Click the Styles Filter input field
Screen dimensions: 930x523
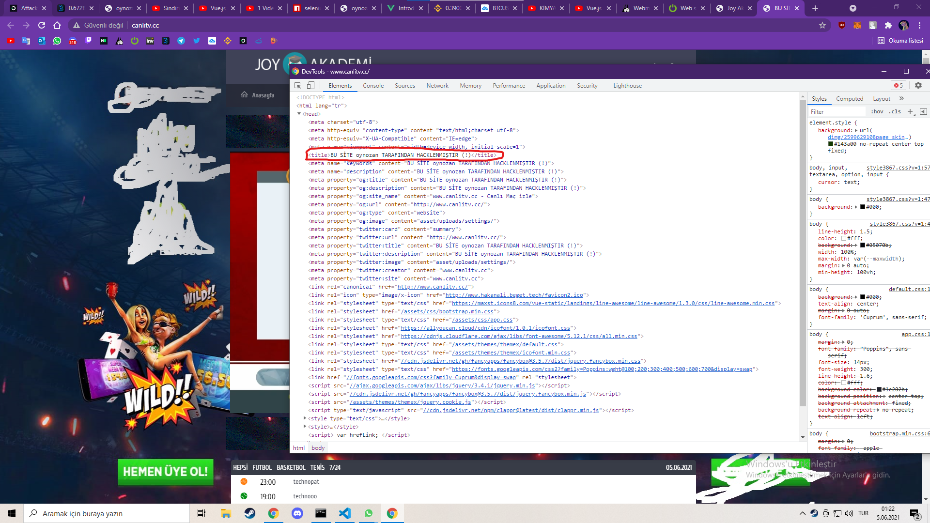[x=837, y=112]
